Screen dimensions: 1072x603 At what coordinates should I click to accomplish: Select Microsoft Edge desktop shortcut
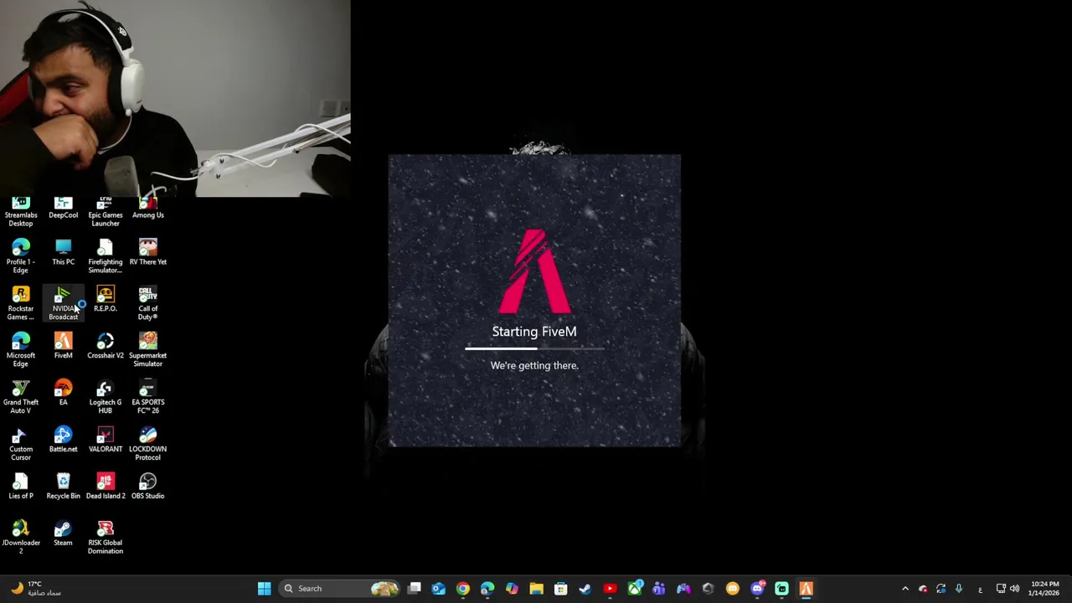coord(21,350)
